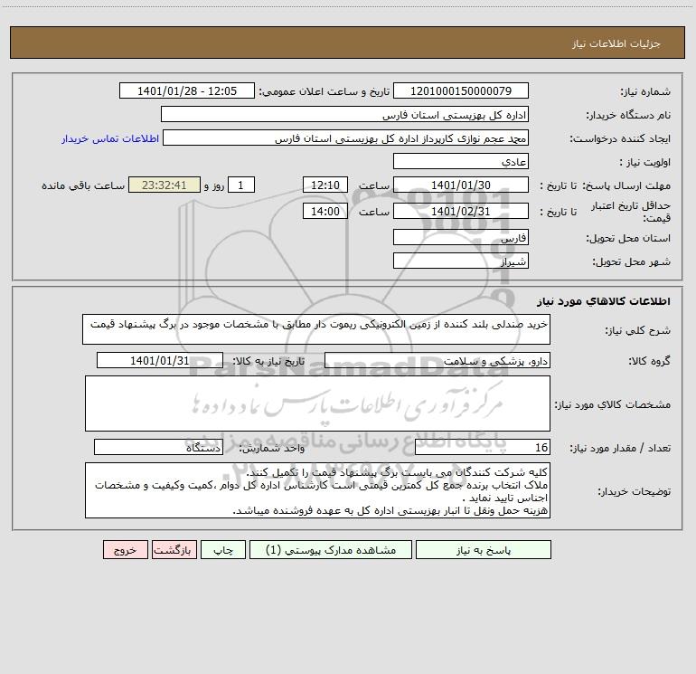This screenshot has height=674, width=696.
Task: Click the label مشخصات کالای مورد نیاز
Action: [613, 404]
